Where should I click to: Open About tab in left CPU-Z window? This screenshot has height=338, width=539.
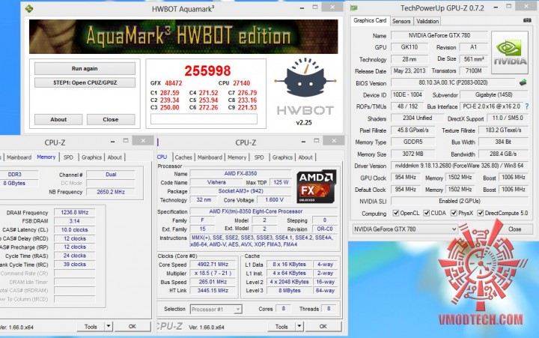[115, 157]
